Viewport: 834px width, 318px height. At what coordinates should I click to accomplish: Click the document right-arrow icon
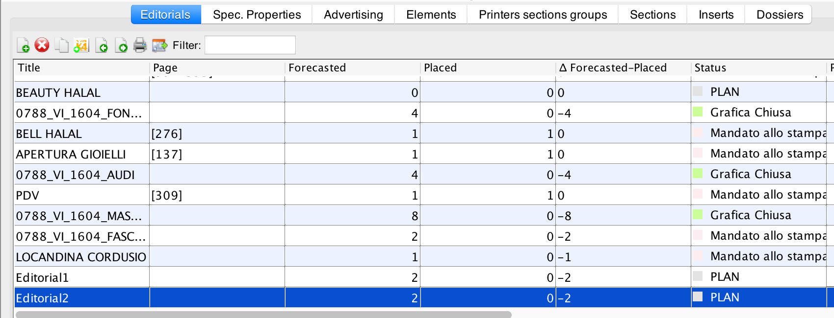coord(121,45)
